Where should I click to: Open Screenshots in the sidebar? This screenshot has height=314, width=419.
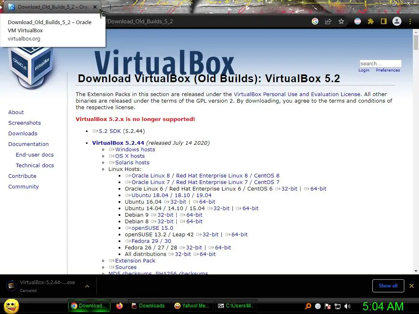click(25, 123)
